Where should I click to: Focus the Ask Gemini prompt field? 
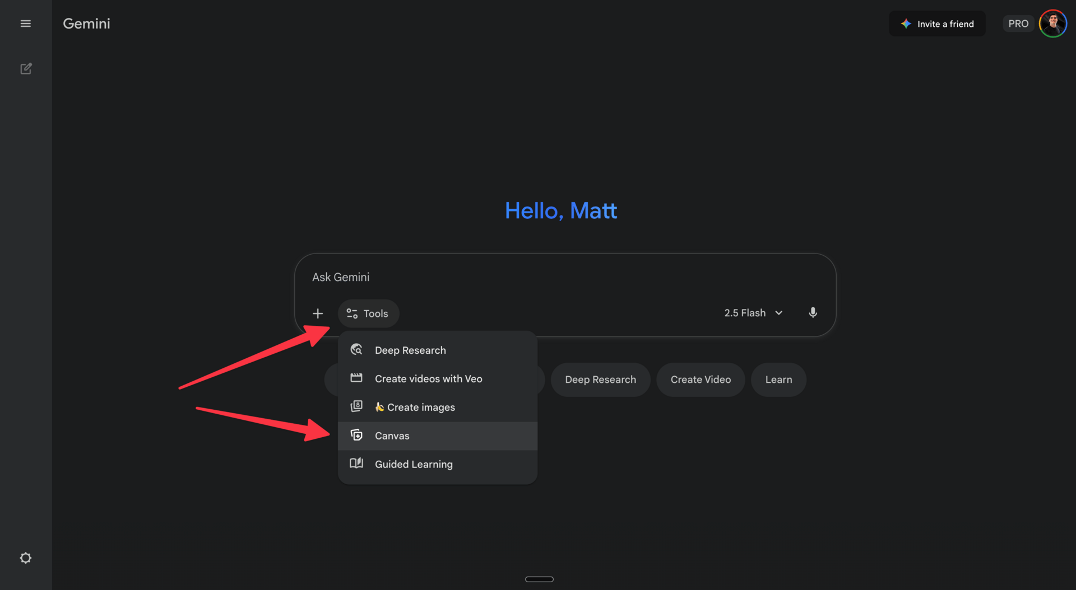click(x=565, y=277)
